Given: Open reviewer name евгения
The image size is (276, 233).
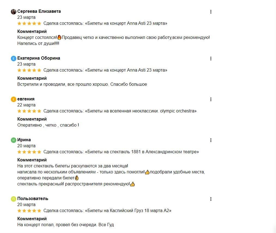Looking at the screenshot, I should 26,99.
